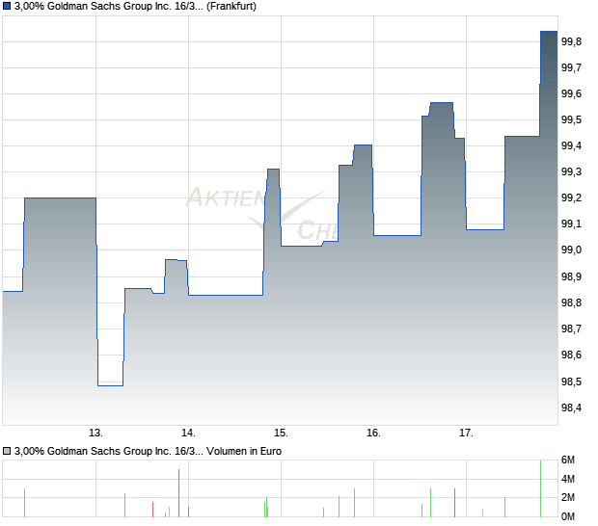Click the 99,0 price axis label
Screen dimensions: 598x526
[571, 250]
